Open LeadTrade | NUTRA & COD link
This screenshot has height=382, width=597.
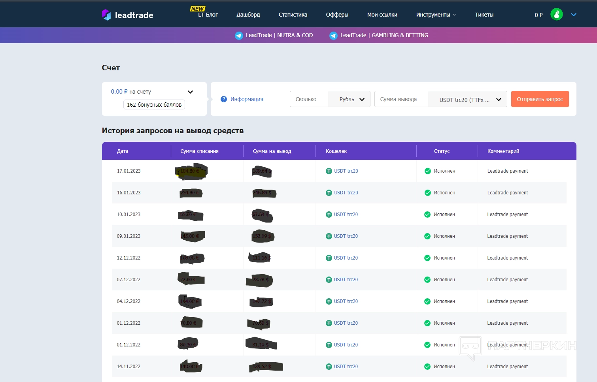[x=279, y=35]
